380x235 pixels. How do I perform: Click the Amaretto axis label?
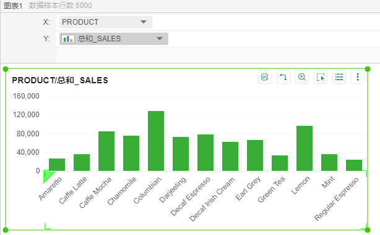(x=50, y=189)
